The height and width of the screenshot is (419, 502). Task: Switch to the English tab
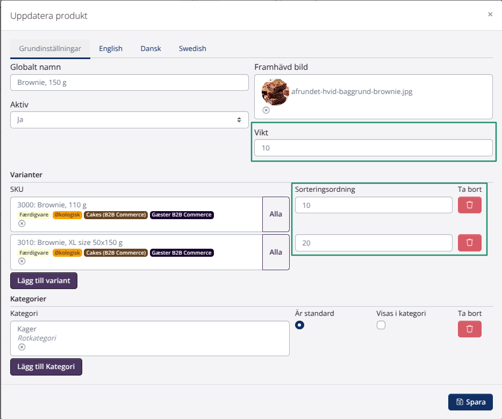click(111, 48)
